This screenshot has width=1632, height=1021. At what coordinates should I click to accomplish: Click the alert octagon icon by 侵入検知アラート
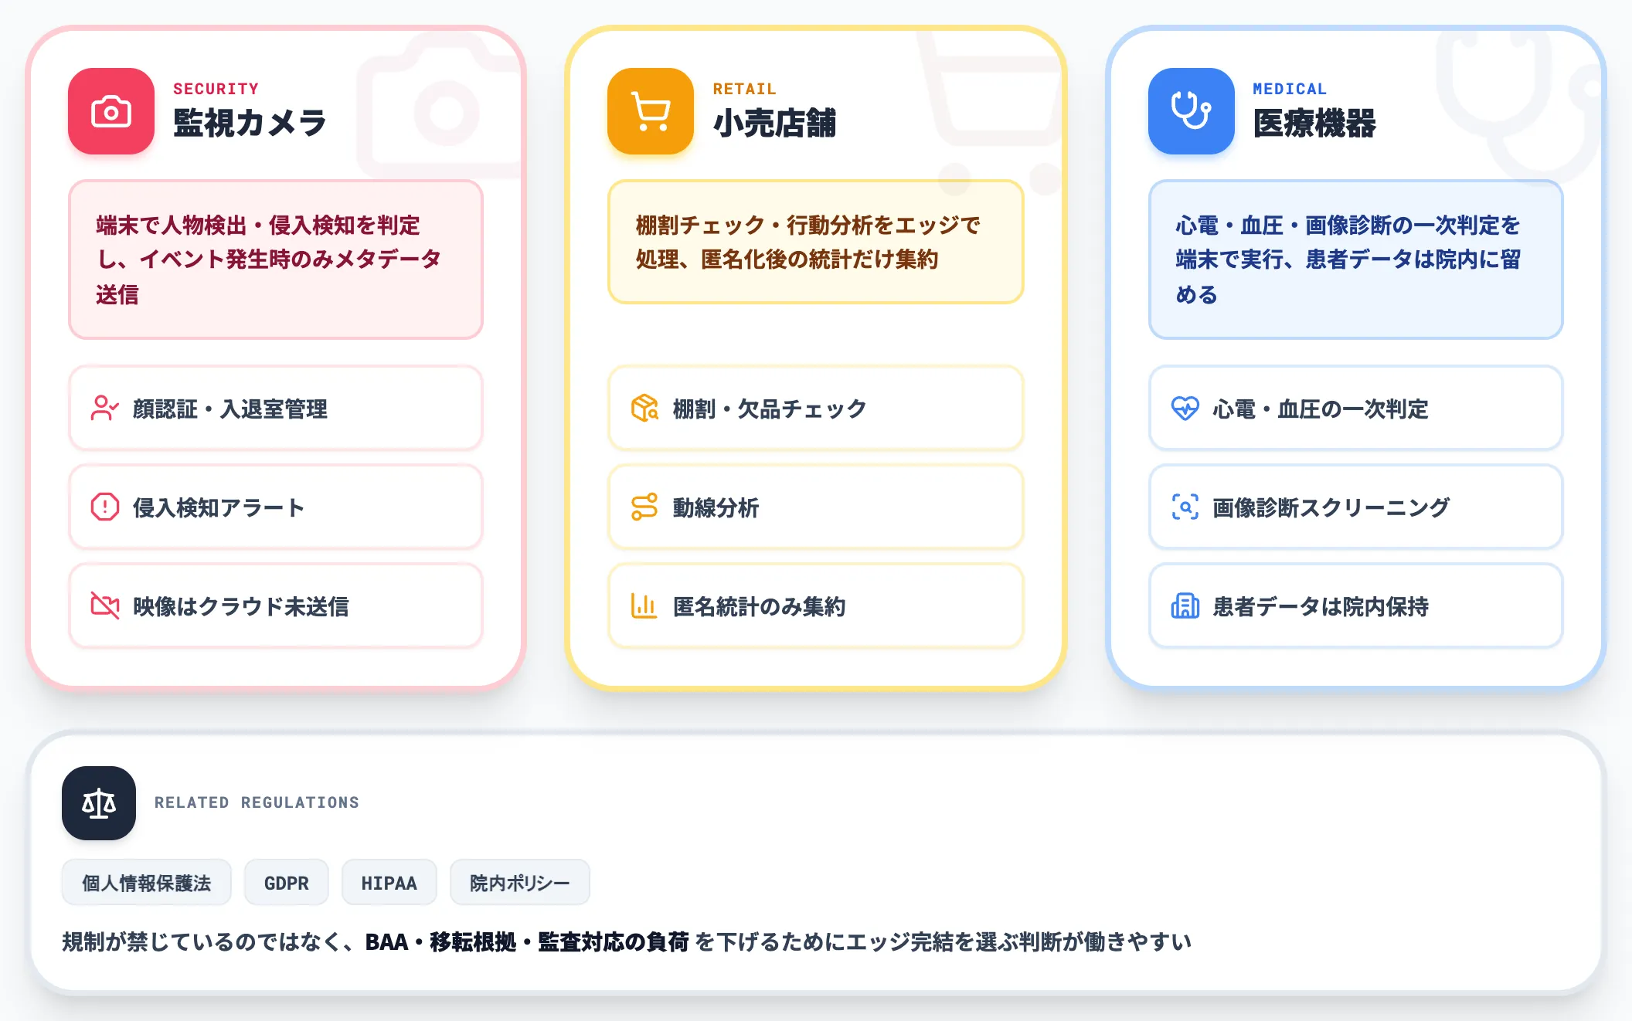(104, 507)
